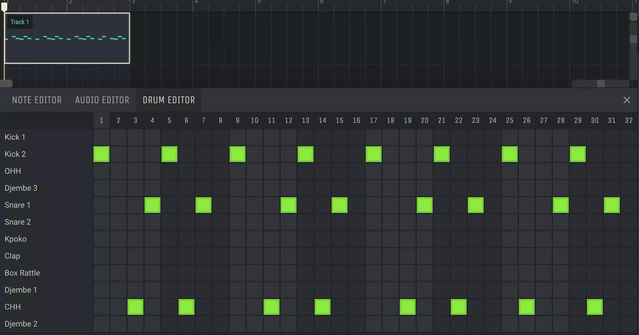Remove the CHH hit on step 3

tap(135, 307)
